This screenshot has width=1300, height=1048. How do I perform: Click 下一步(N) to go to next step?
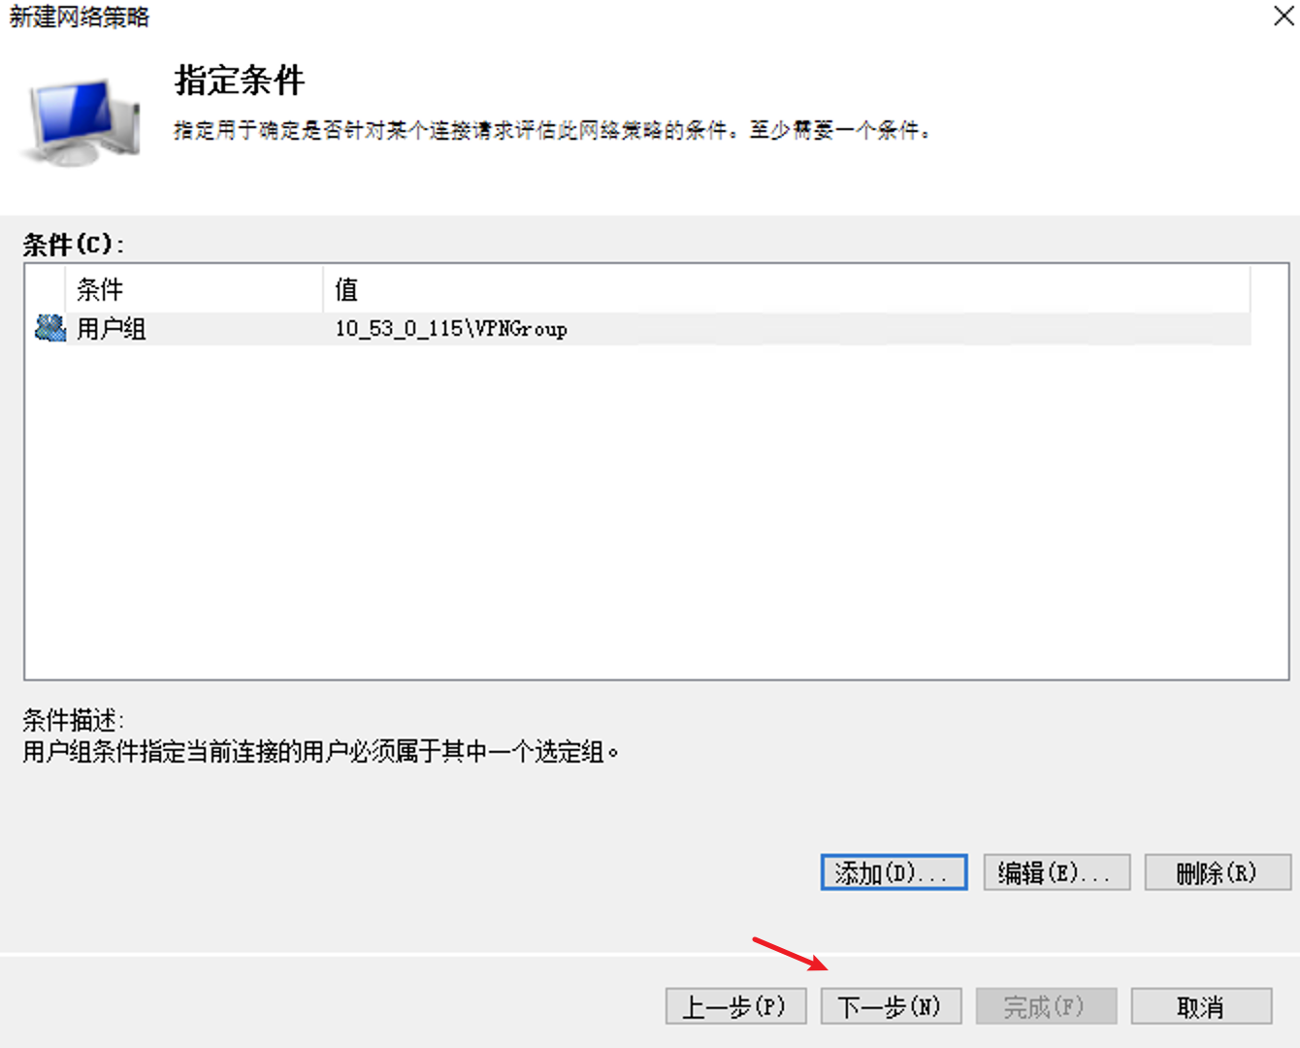[x=891, y=1006]
